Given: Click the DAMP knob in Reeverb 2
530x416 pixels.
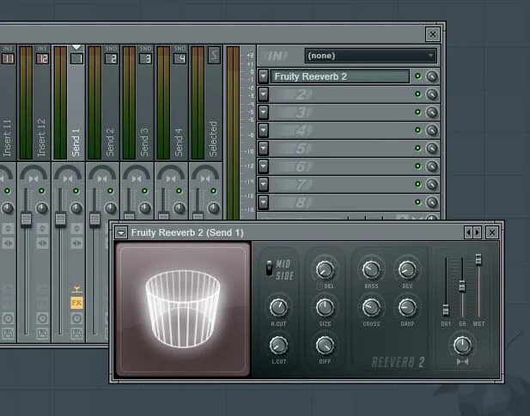Looking at the screenshot, I should point(407,307).
